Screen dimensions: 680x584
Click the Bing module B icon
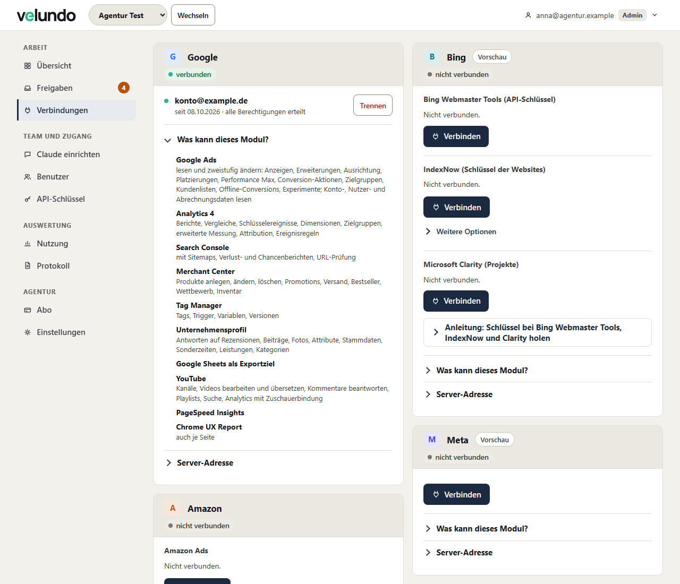[432, 57]
